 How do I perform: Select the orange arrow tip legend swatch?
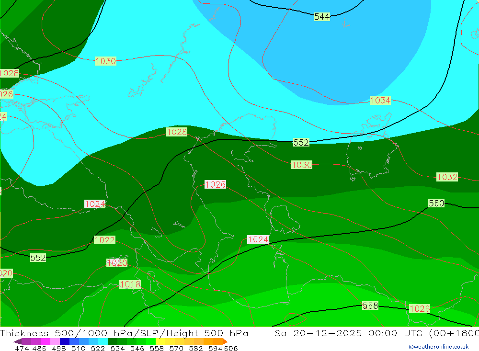tap(225, 341)
